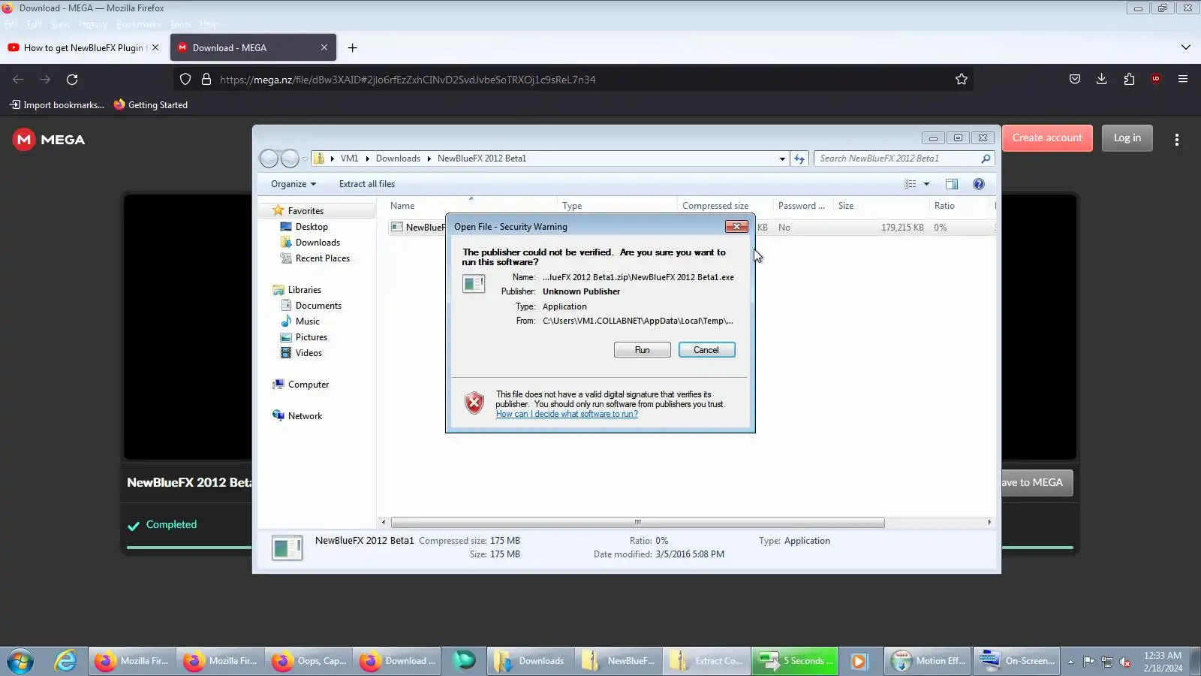
Task: Open the Firefox extensions puzzle icon
Action: (1129, 80)
